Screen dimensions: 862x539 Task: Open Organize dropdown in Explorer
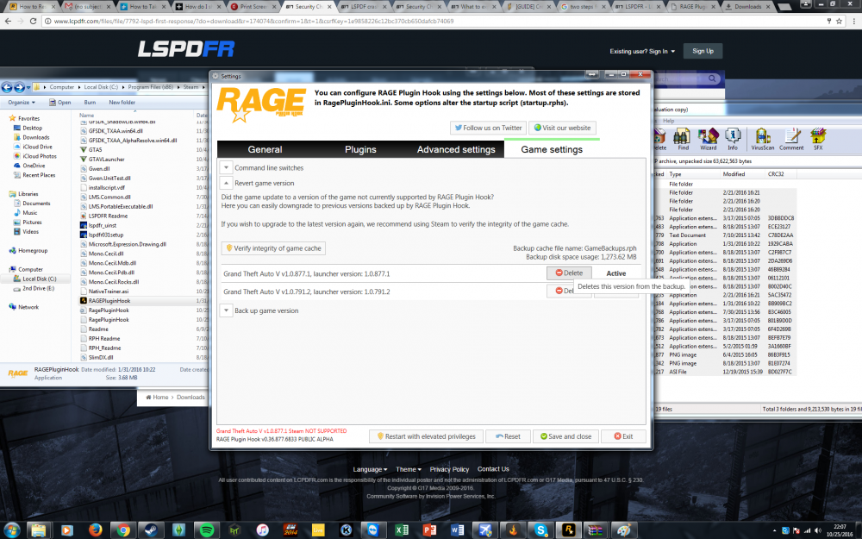[22, 103]
